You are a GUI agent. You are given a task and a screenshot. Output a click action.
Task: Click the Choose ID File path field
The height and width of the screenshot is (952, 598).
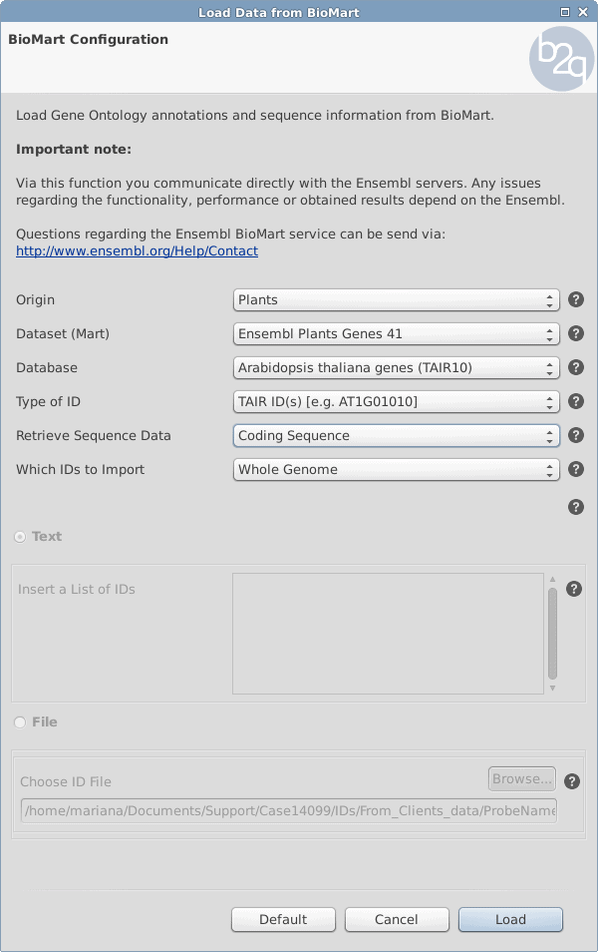coord(289,810)
